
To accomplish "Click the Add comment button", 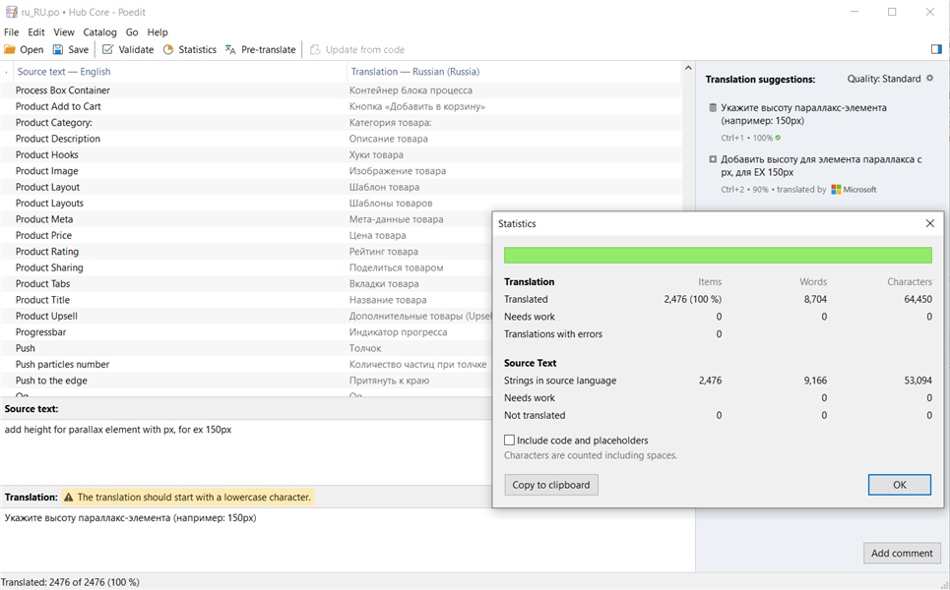I will pyautogui.click(x=902, y=553).
